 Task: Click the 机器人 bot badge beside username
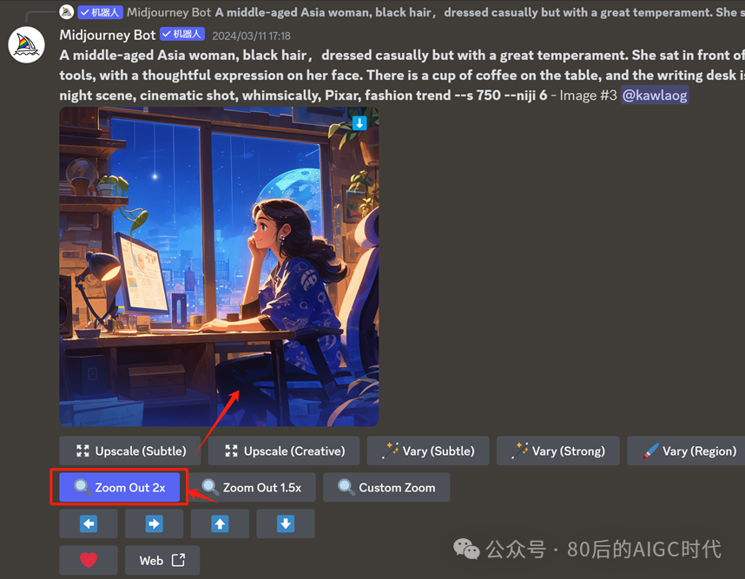click(182, 34)
